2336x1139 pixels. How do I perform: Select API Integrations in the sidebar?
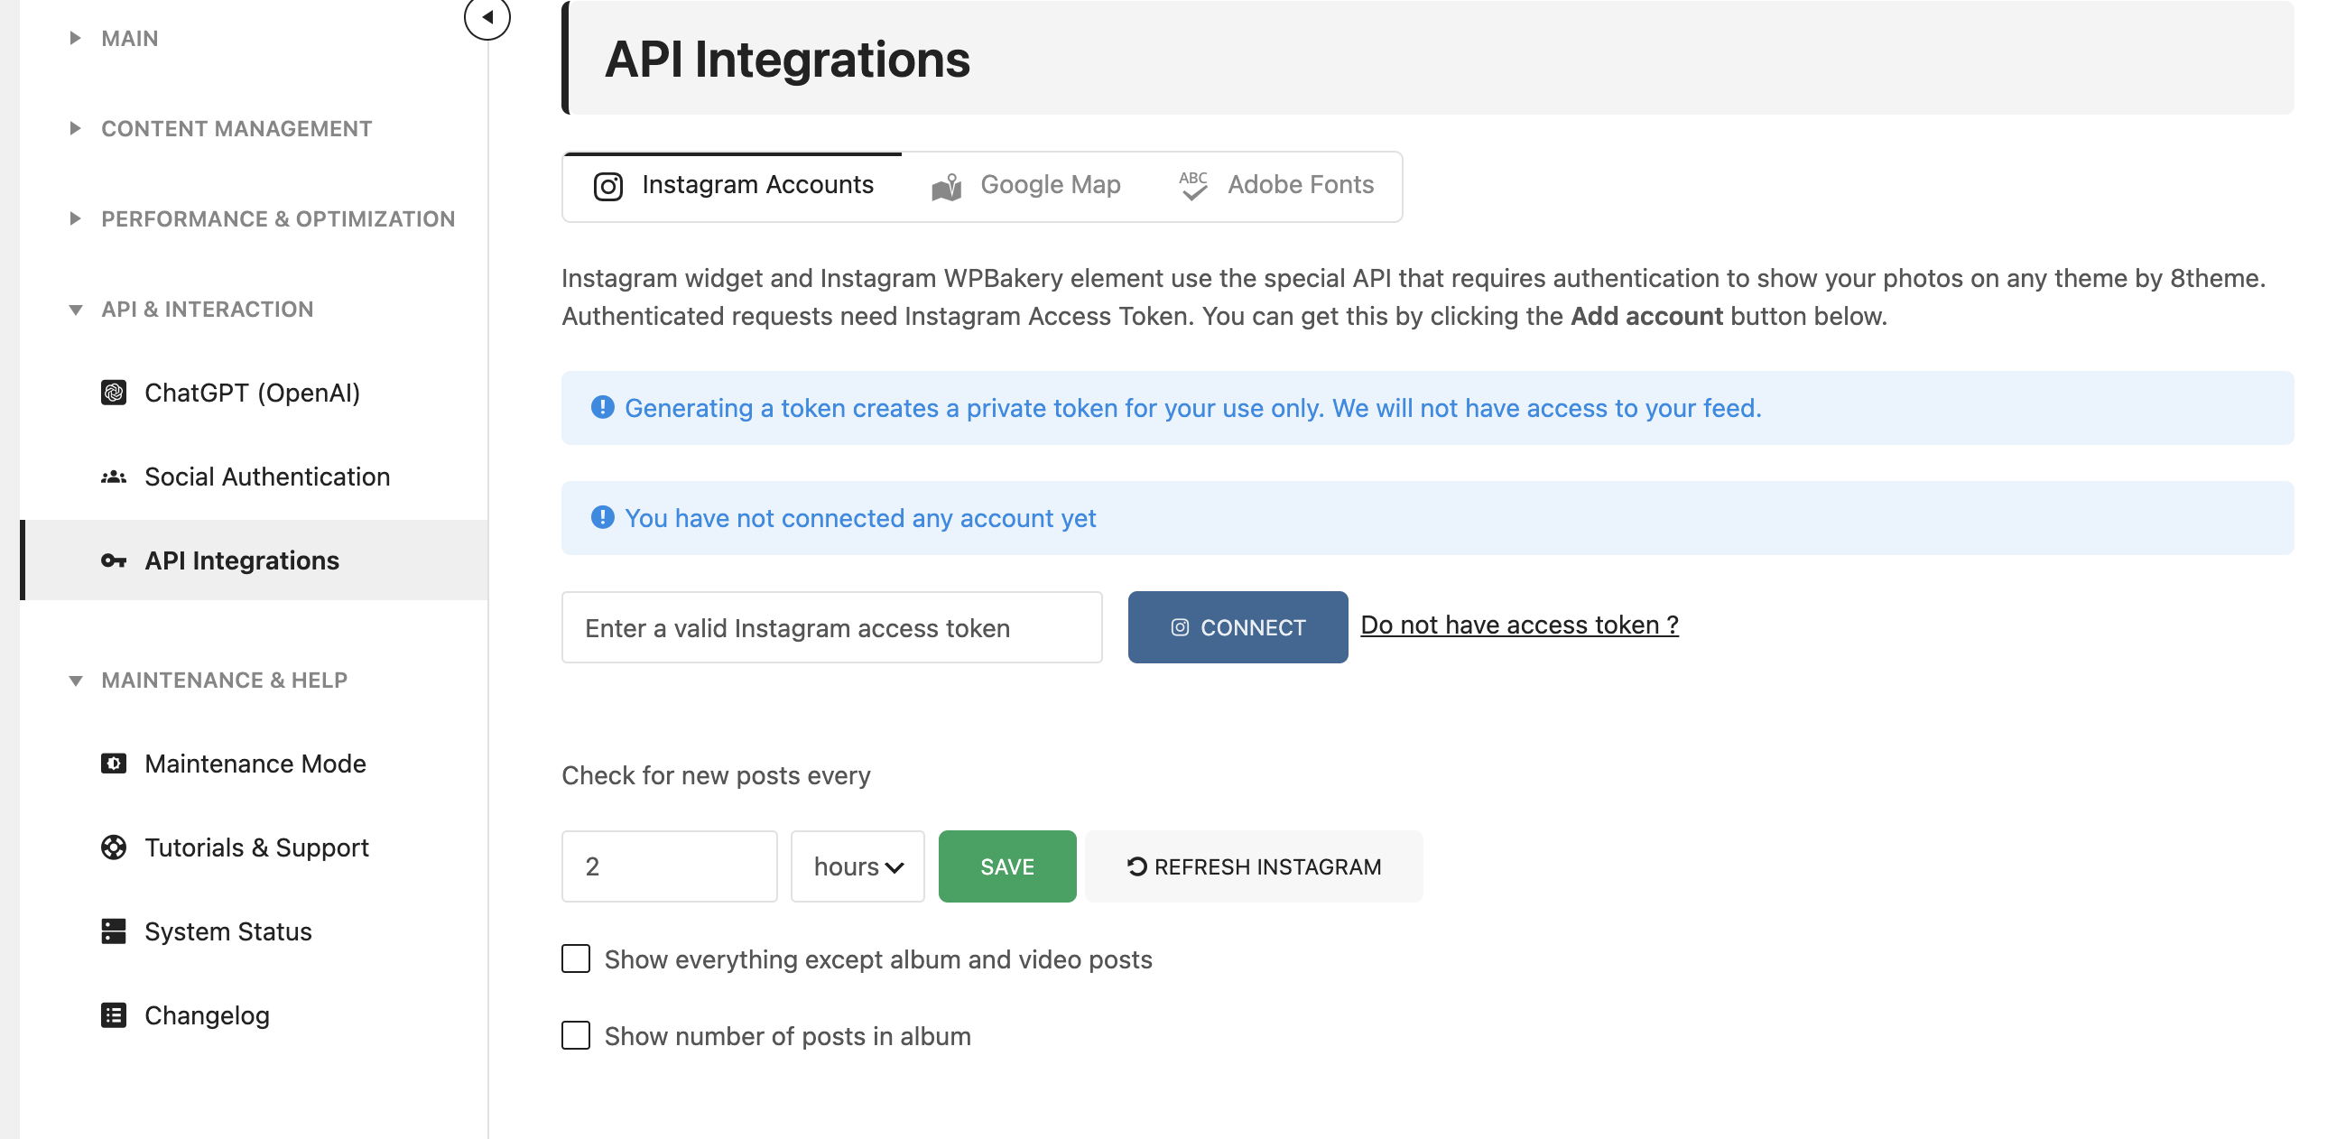tap(254, 560)
